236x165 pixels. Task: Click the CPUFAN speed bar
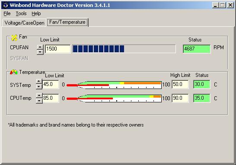tap(124, 49)
